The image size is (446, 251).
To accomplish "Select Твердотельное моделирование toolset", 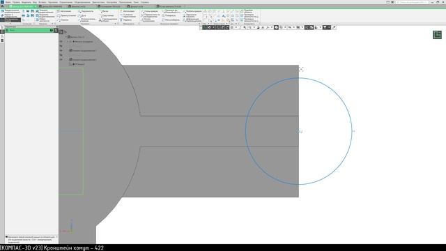I will [10, 11].
